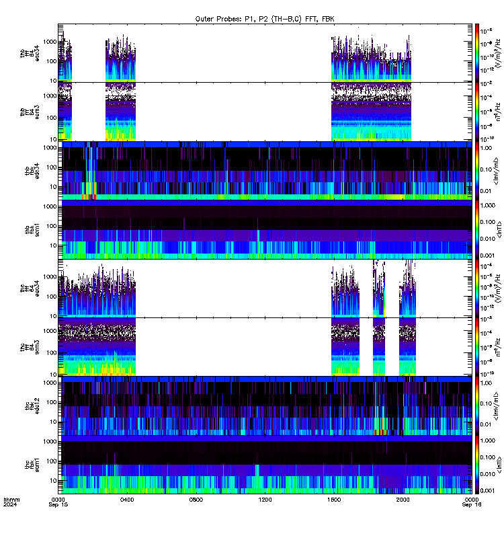Click the '<|mV/m|>' unit label of thb fbk edc34
This screenshot has width=504, height=538.
point(496,171)
